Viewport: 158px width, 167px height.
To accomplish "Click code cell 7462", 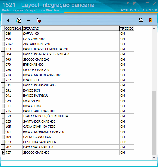I will click(13, 44).
